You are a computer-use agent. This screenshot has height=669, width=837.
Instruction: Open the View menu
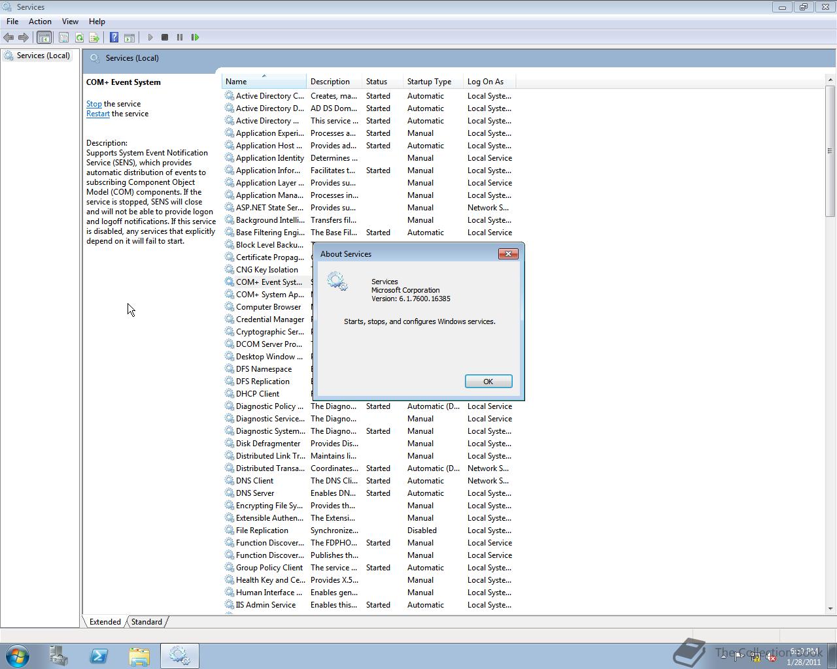pyautogui.click(x=70, y=22)
